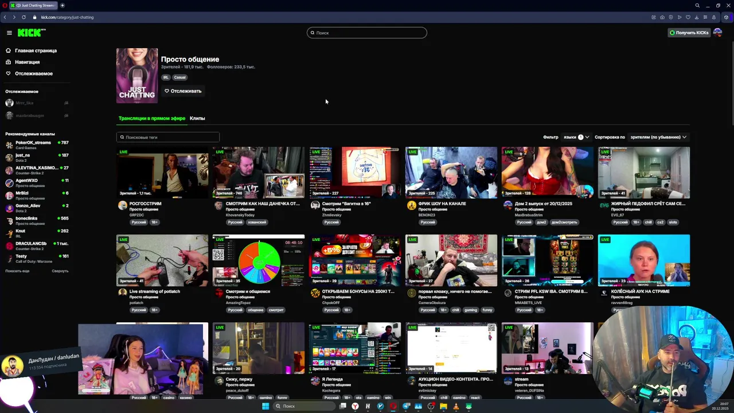
Task: Open Task View in taskbar
Action: pyautogui.click(x=343, y=406)
